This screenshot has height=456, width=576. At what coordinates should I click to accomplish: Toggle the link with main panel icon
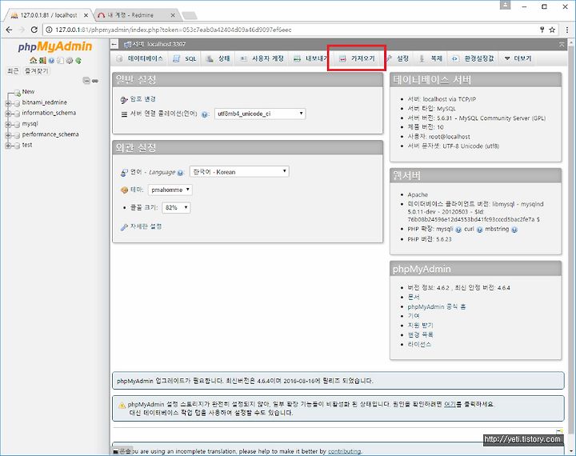95,81
